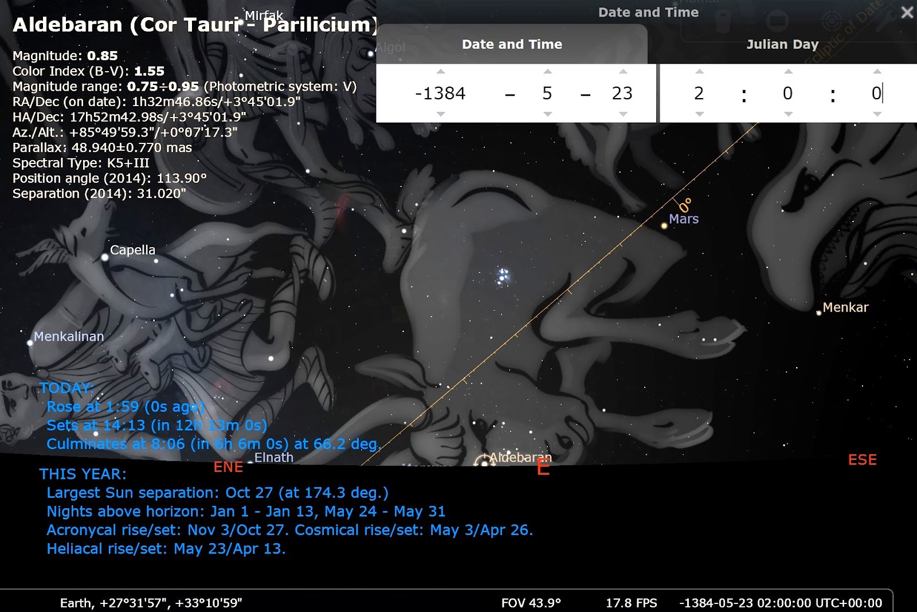This screenshot has height=612, width=917.
Task: Advance the day with its up arrow
Action: click(x=622, y=72)
